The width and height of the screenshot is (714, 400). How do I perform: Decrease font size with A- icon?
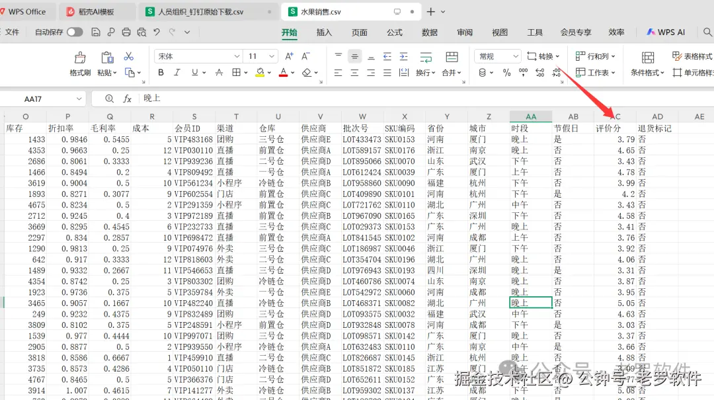305,56
